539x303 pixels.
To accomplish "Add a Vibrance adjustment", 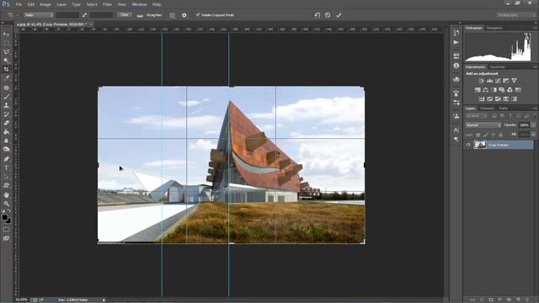I will (514, 81).
